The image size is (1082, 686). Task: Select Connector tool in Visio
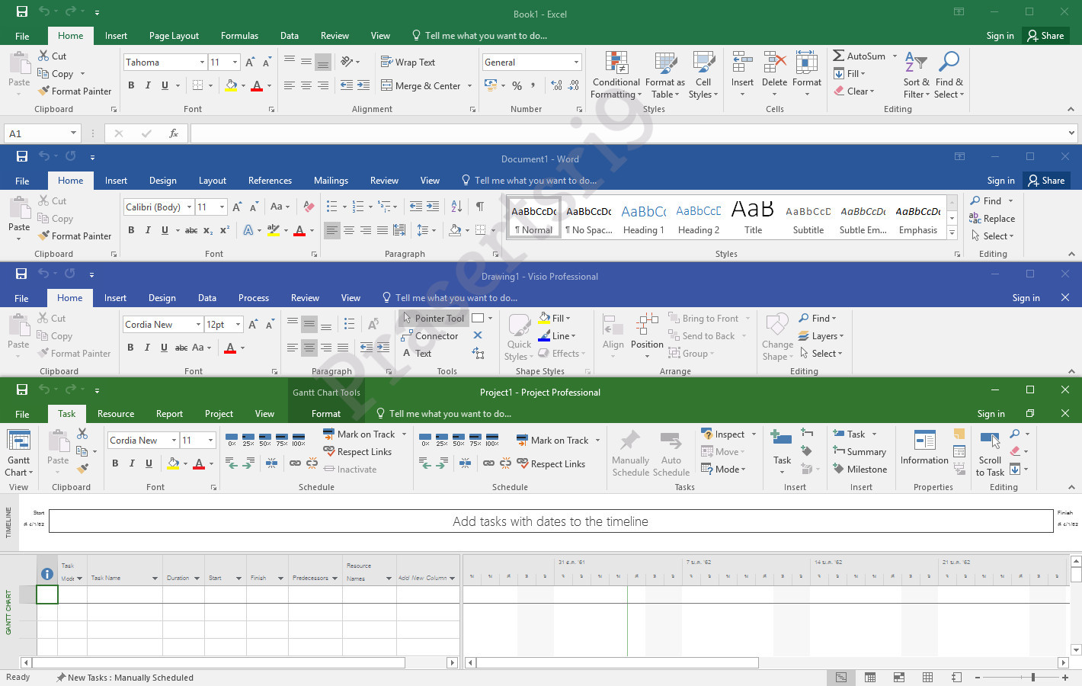pos(430,336)
